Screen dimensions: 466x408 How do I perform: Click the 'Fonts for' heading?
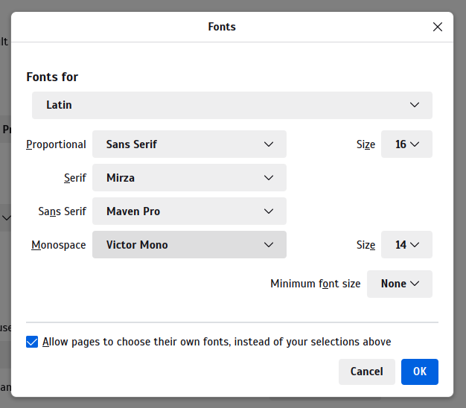tap(52, 77)
